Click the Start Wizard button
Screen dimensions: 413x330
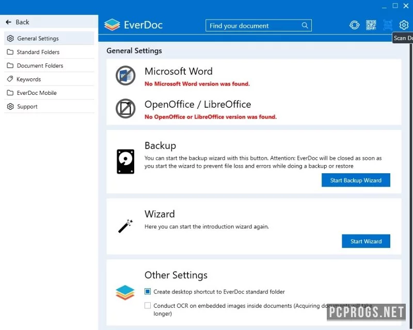(366, 241)
